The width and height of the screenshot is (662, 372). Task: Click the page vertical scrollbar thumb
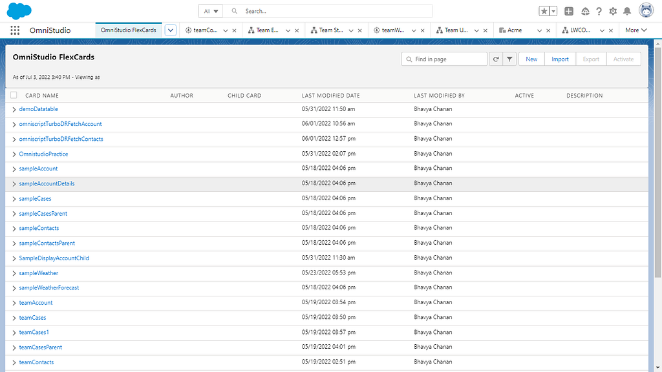(657, 162)
